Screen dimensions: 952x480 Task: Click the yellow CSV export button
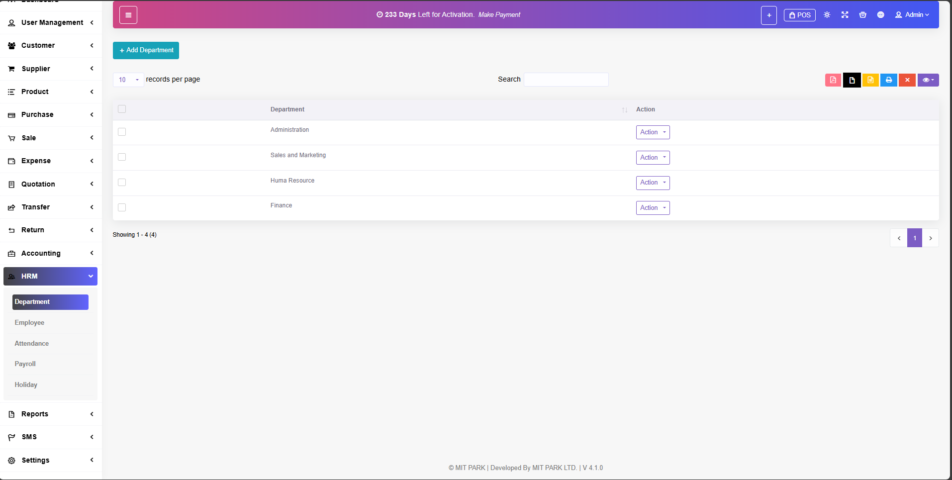pyautogui.click(x=870, y=80)
